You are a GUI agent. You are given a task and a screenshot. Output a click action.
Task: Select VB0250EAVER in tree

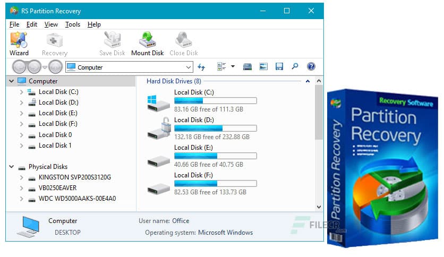click(58, 188)
